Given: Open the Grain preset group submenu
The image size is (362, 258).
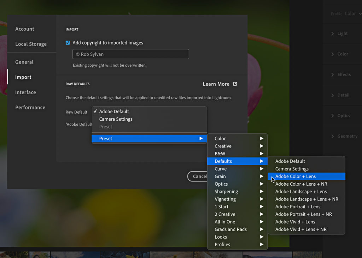Looking at the screenshot, I should (x=238, y=176).
